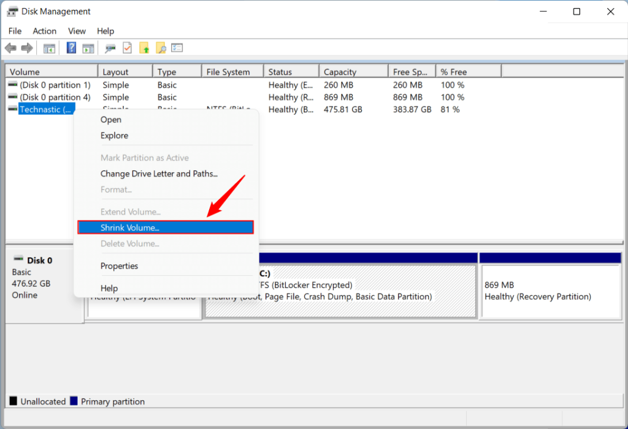Click Open at the top of the context menu

(110, 120)
